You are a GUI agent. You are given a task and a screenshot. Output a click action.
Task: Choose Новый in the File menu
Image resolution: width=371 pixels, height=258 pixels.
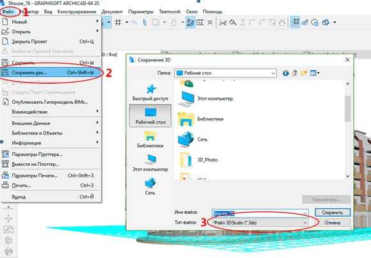(51, 22)
